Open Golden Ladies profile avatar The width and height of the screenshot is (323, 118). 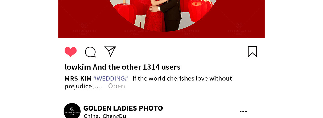[x=72, y=111]
